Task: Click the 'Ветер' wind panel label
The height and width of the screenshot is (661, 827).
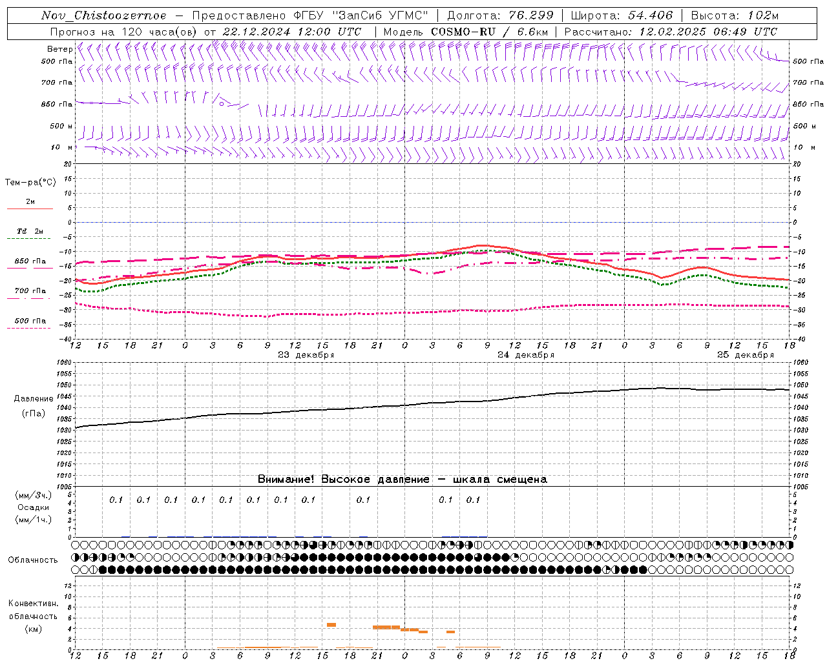Action: [x=59, y=49]
